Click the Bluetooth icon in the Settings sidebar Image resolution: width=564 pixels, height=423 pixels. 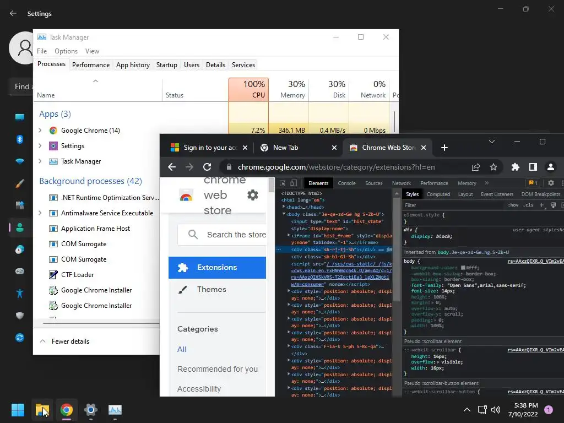tap(20, 139)
